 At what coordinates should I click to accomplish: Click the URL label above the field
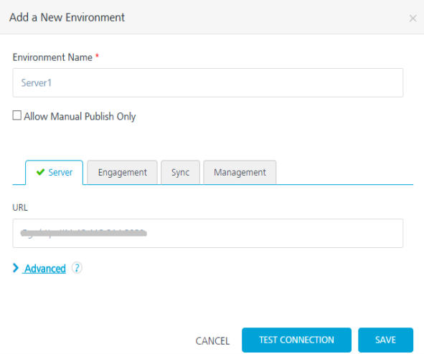point(20,208)
